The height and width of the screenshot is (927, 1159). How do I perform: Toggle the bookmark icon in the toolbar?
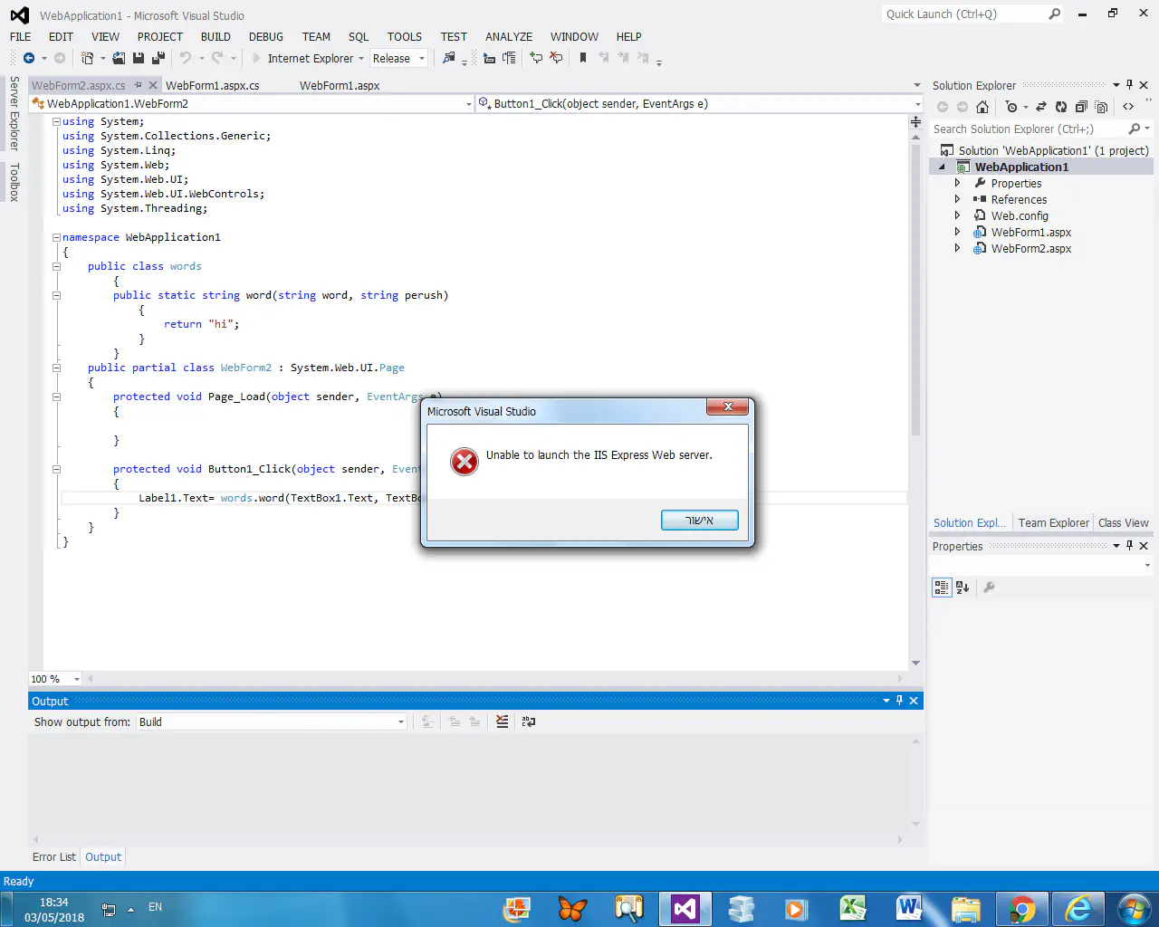point(583,58)
